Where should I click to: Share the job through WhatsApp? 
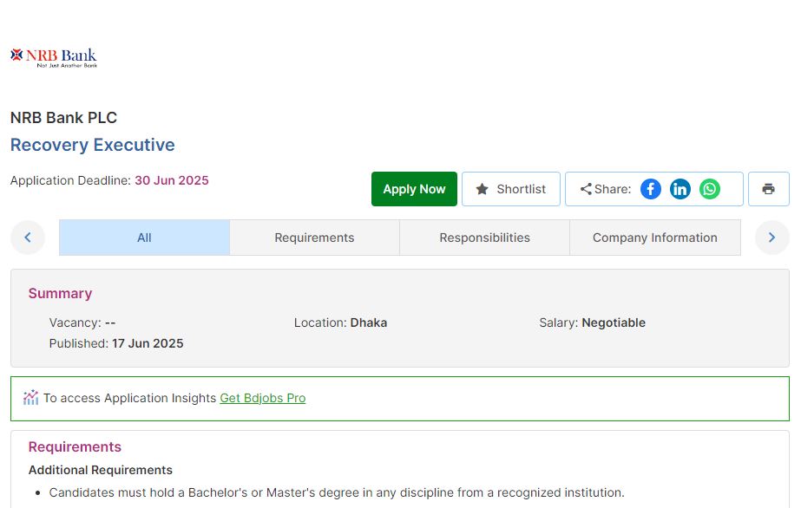[x=710, y=189]
